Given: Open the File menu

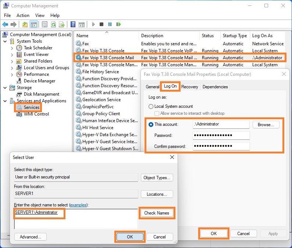Looking at the screenshot, I should tap(7, 15).
